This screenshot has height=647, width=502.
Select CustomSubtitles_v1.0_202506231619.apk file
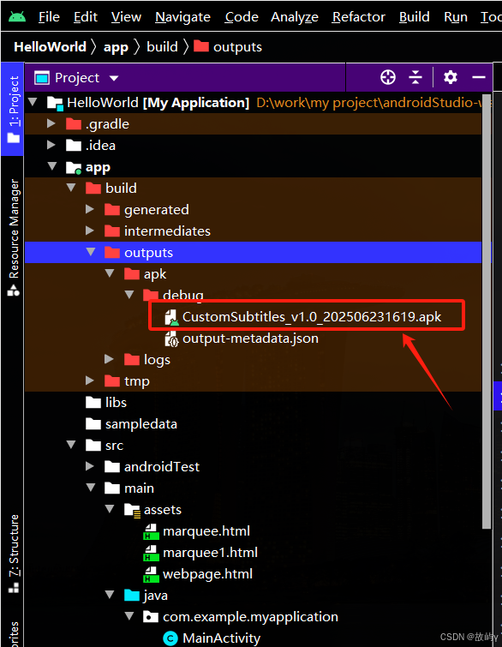point(312,316)
